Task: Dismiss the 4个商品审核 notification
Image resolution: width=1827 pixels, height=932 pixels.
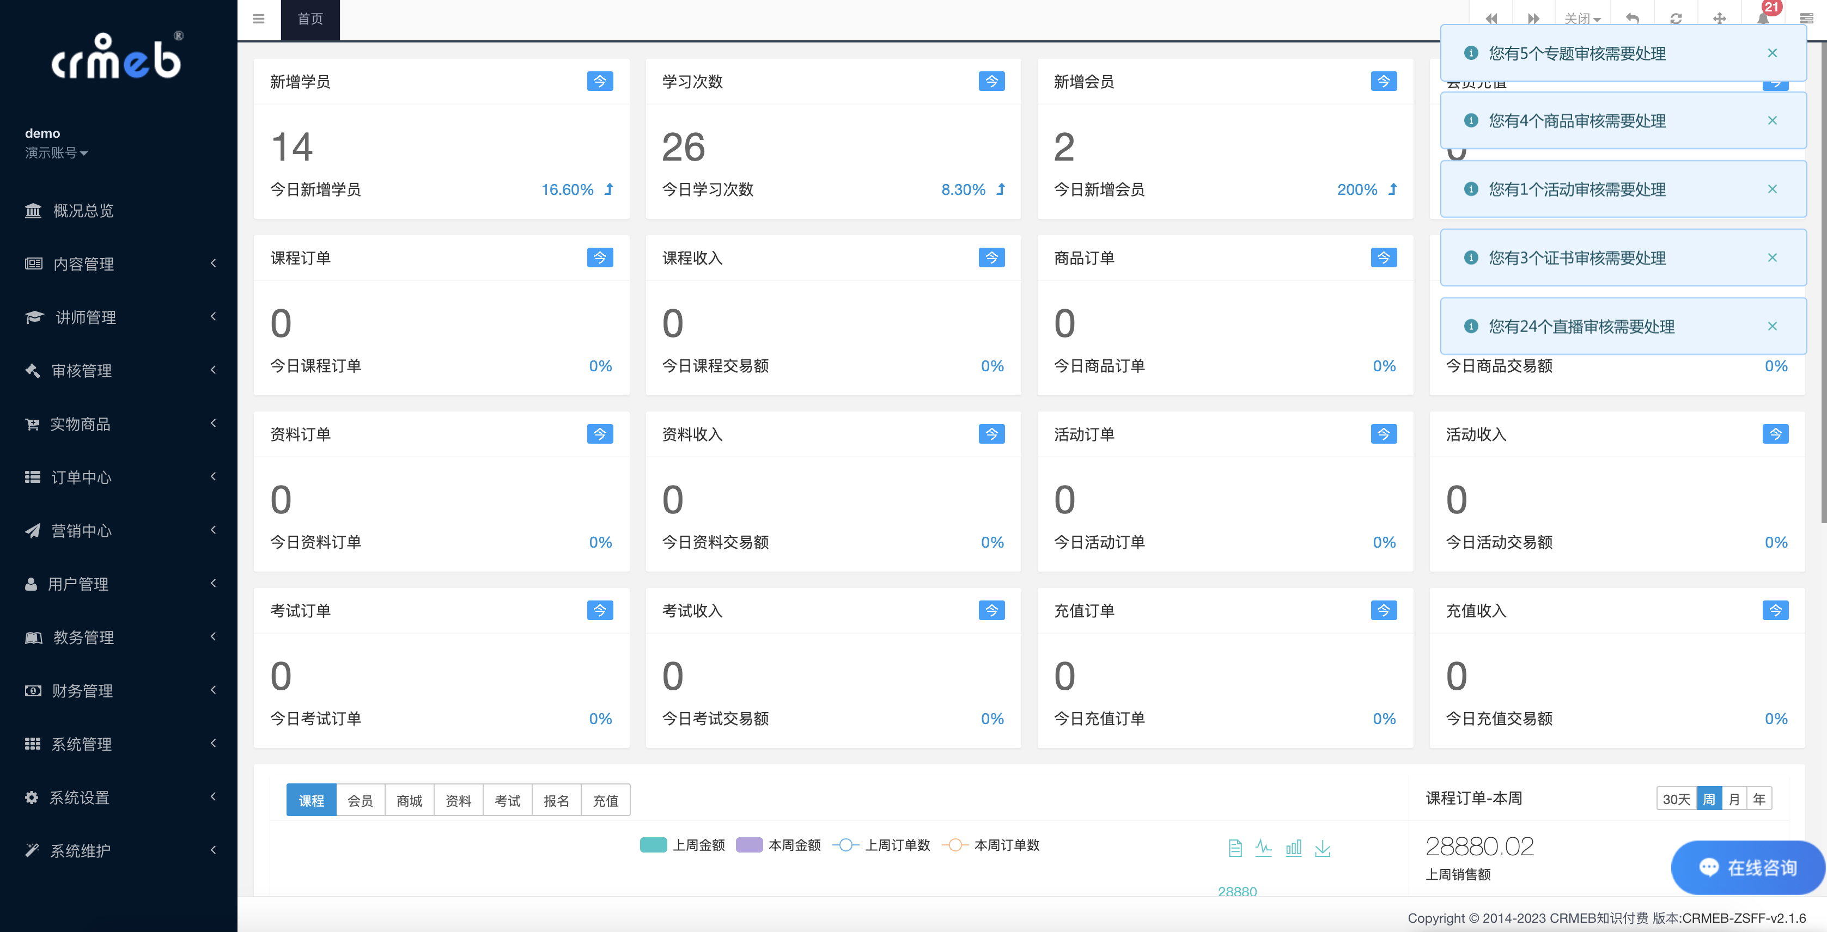Action: click(1771, 120)
